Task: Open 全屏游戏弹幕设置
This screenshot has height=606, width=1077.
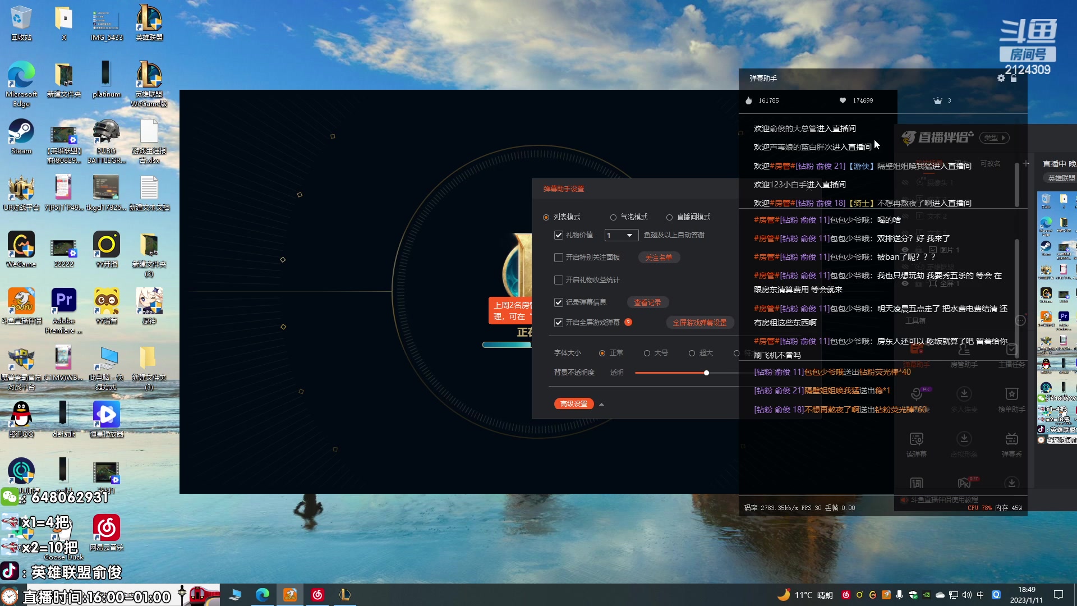Action: pyautogui.click(x=699, y=323)
